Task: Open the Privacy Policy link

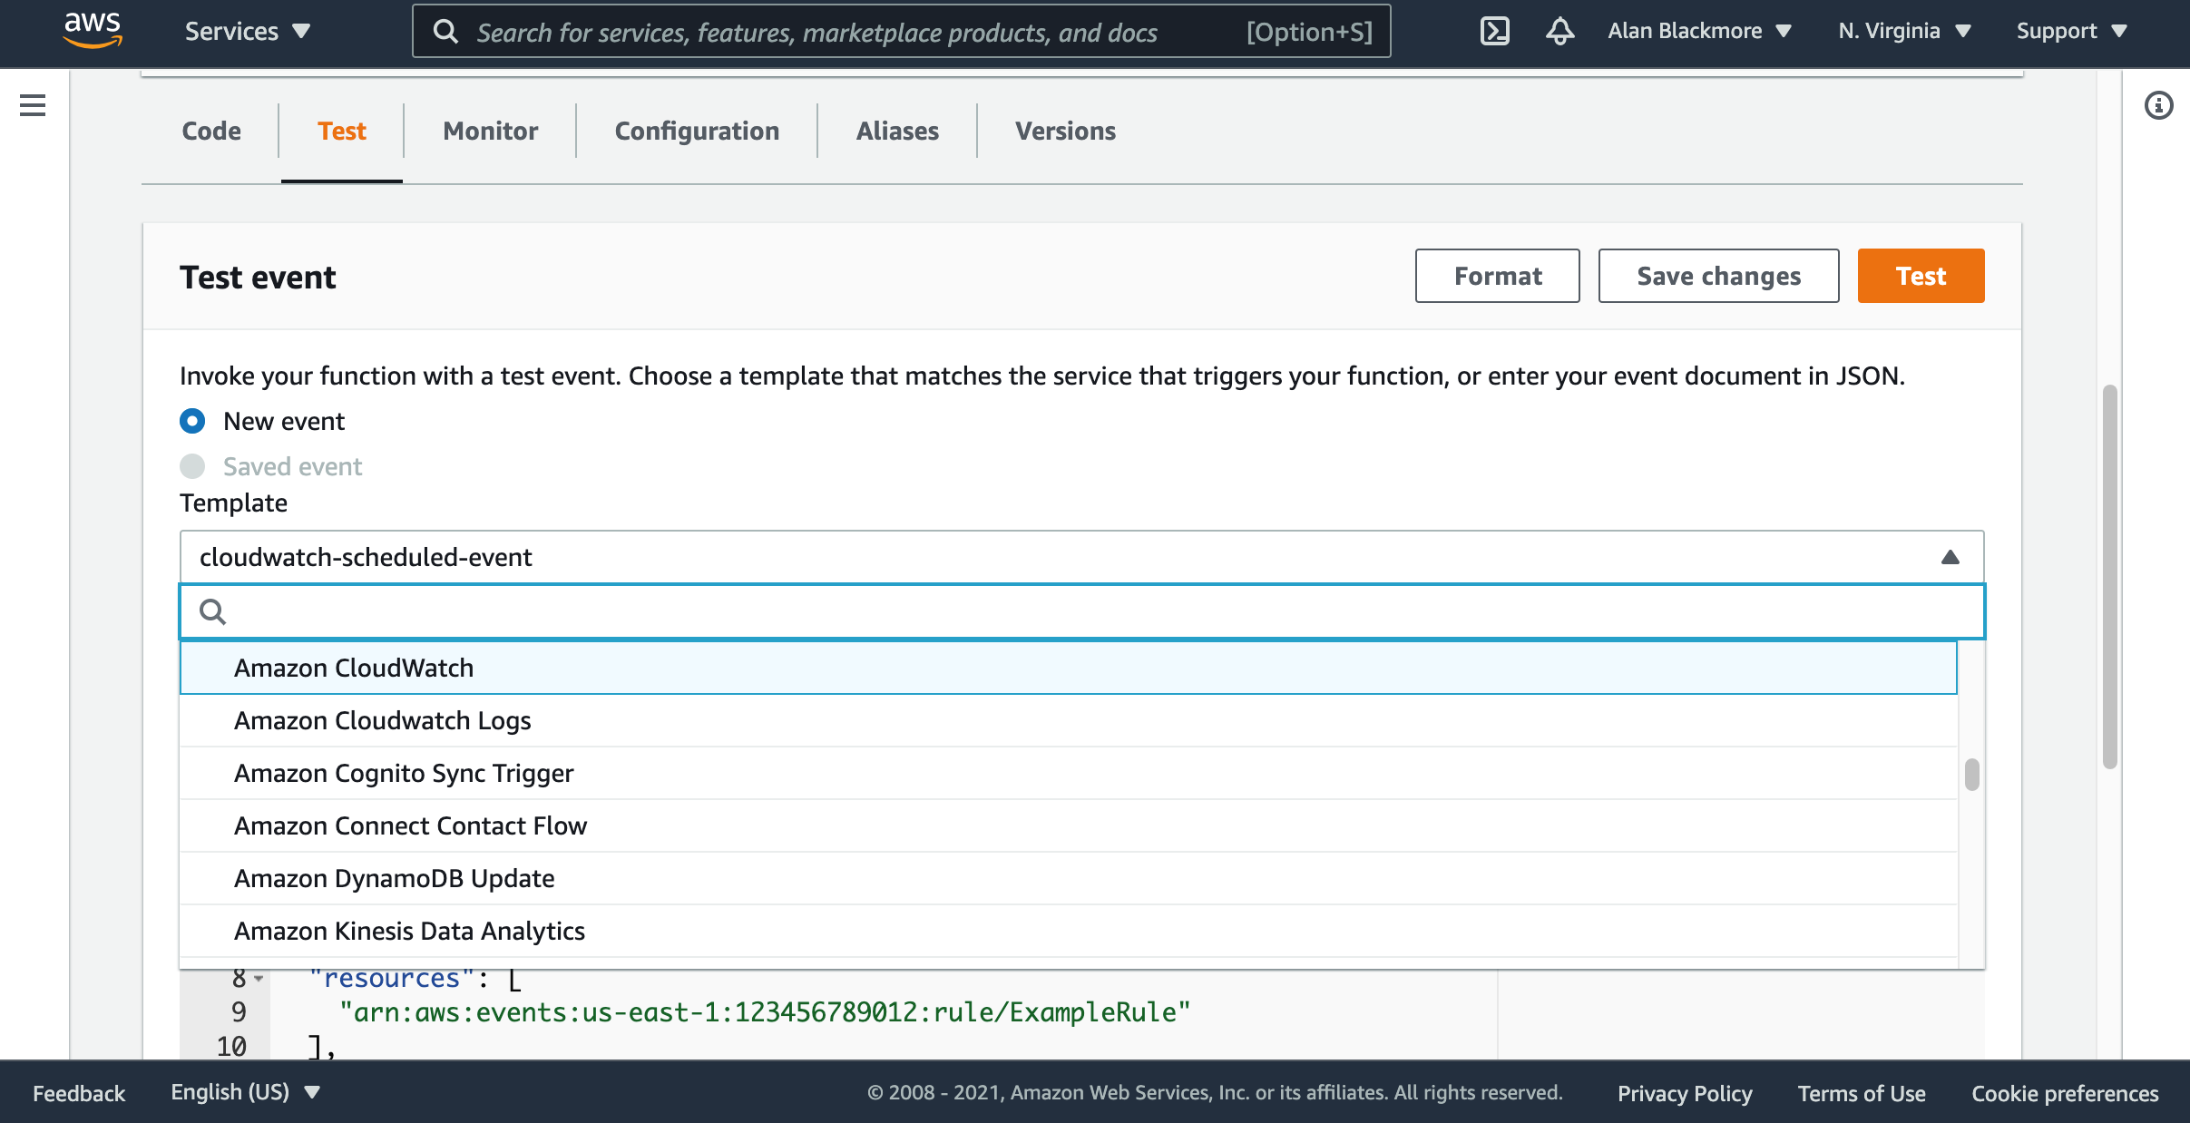Action: click(x=1685, y=1093)
